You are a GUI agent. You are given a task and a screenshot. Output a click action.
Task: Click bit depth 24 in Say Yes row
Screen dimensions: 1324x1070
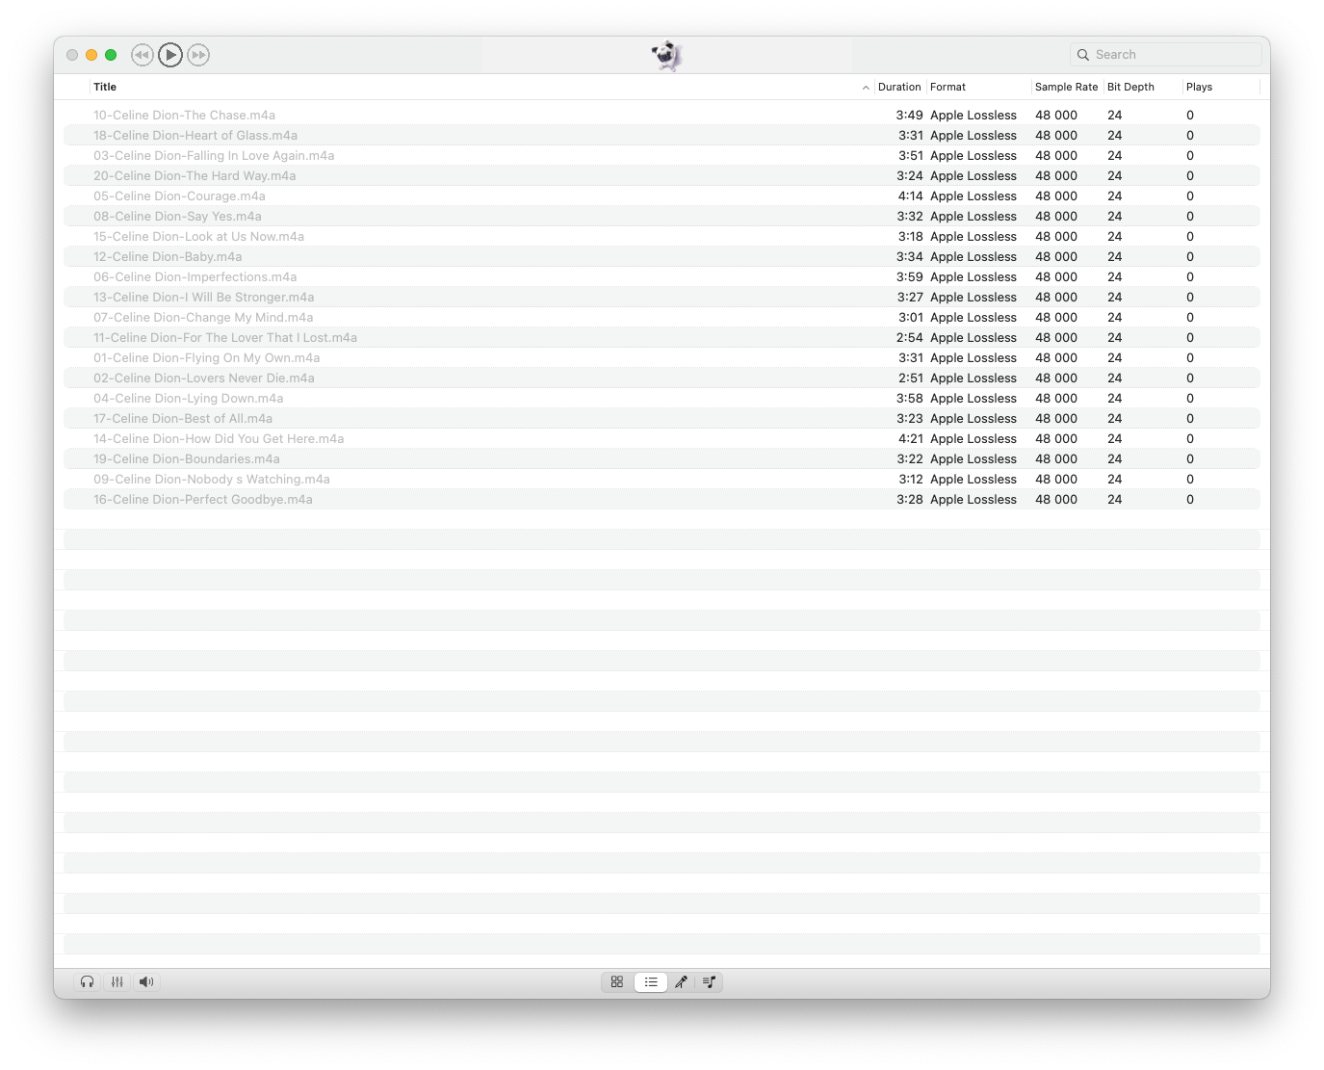(x=1115, y=217)
